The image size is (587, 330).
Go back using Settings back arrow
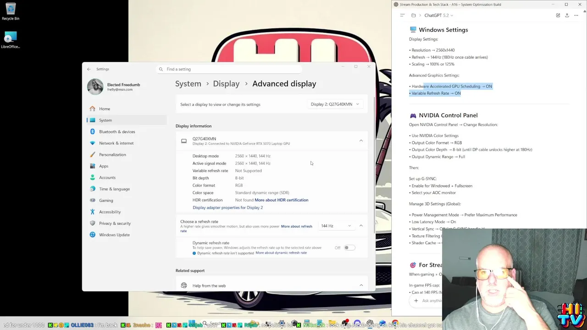89,69
